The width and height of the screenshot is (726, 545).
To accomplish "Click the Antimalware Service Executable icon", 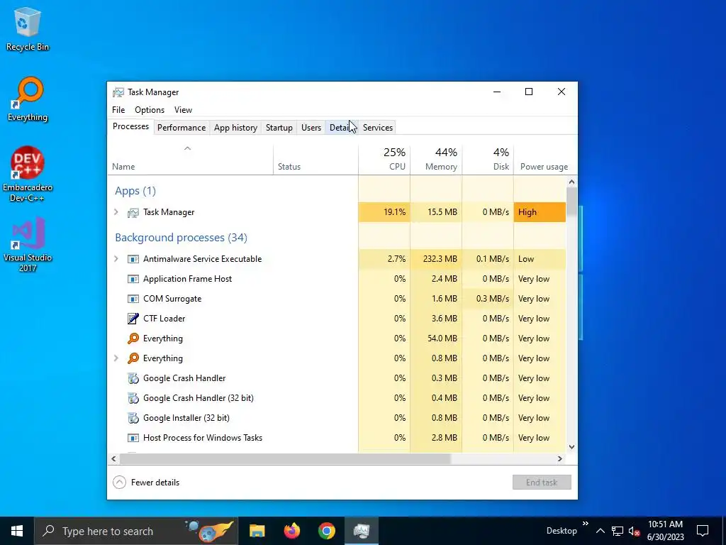I will tap(133, 259).
